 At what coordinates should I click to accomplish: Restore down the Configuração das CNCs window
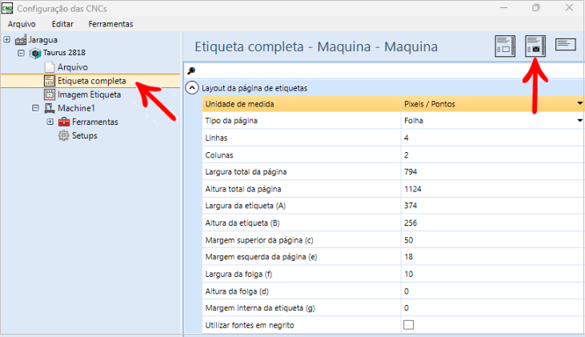tap(536, 8)
